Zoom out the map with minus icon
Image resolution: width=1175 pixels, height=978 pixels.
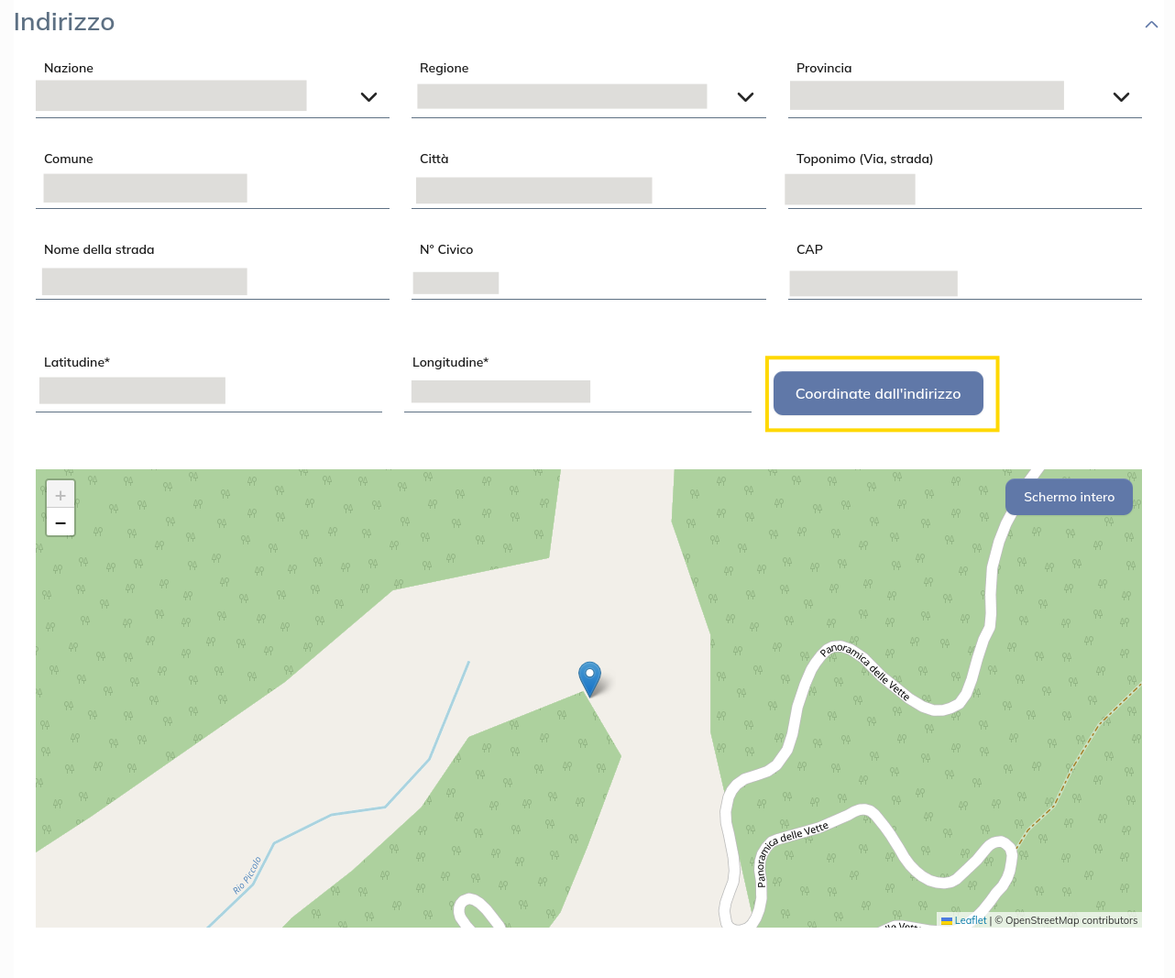pos(60,522)
